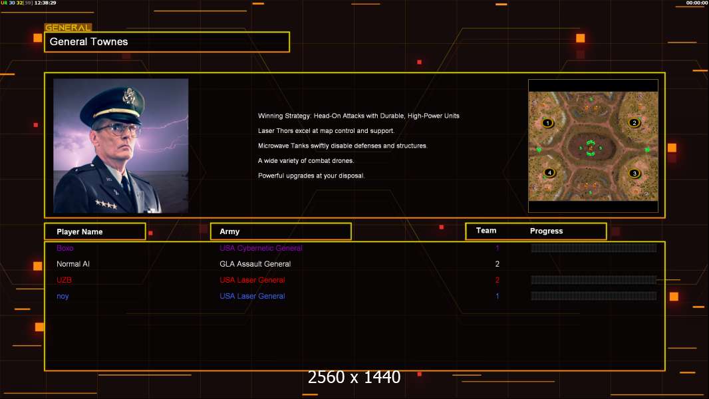Click UZB's loading progress bar
Viewport: 709px width, 399px height.
tap(593, 280)
